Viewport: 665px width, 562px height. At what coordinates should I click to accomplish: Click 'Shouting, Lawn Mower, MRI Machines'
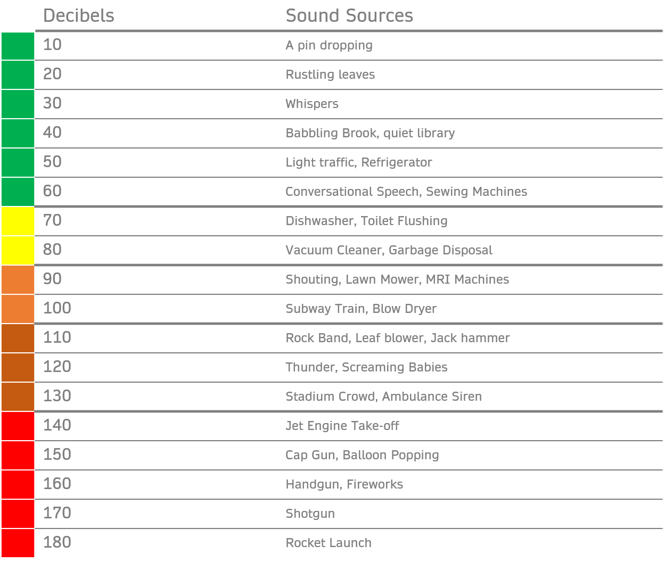(x=397, y=280)
